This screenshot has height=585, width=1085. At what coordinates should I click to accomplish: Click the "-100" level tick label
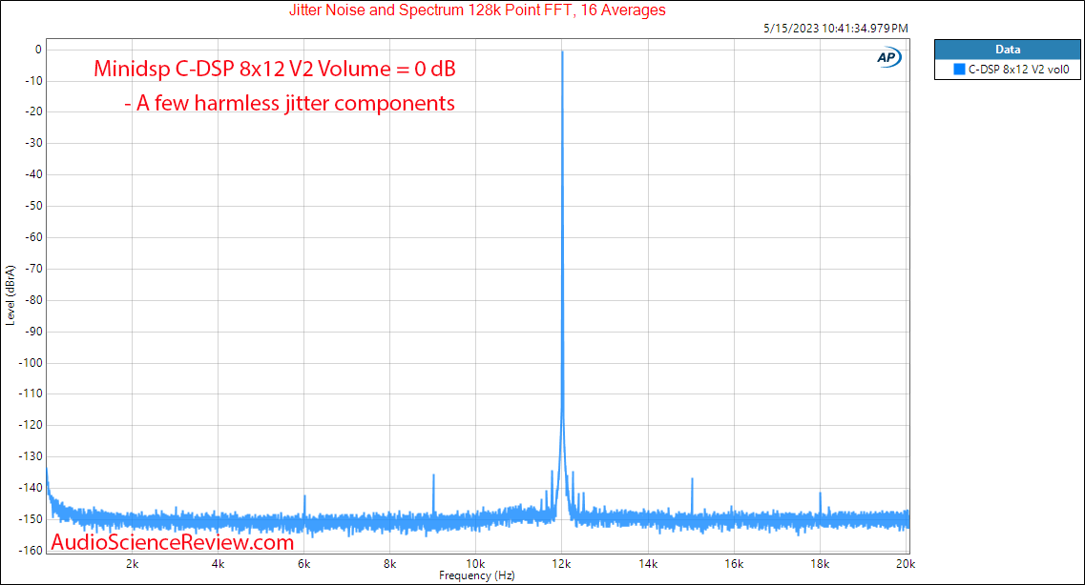pyautogui.click(x=31, y=363)
